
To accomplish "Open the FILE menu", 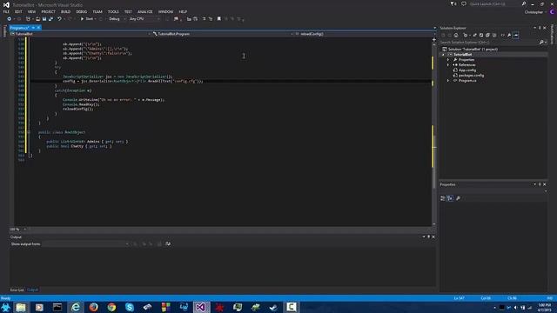I will point(6,11).
